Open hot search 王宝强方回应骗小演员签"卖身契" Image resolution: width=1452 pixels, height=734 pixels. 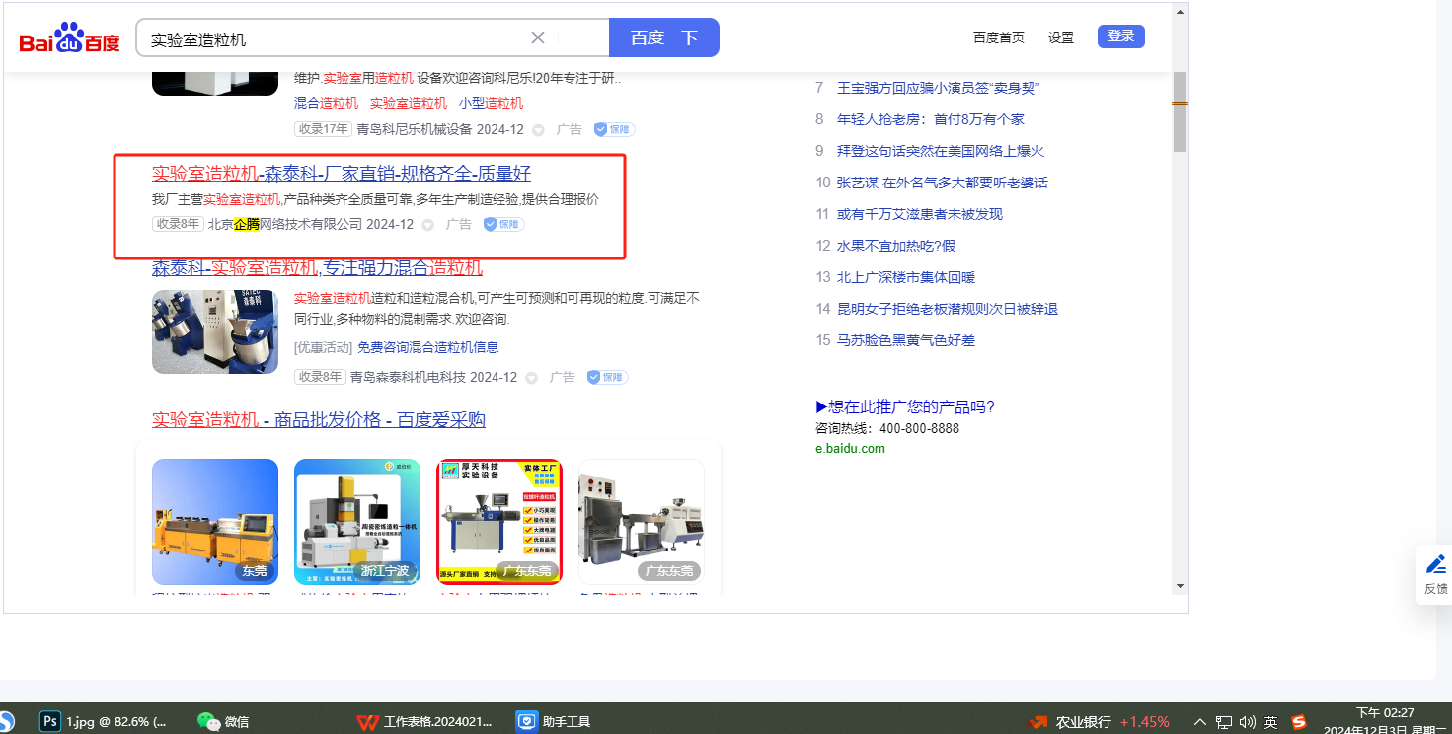coord(939,88)
